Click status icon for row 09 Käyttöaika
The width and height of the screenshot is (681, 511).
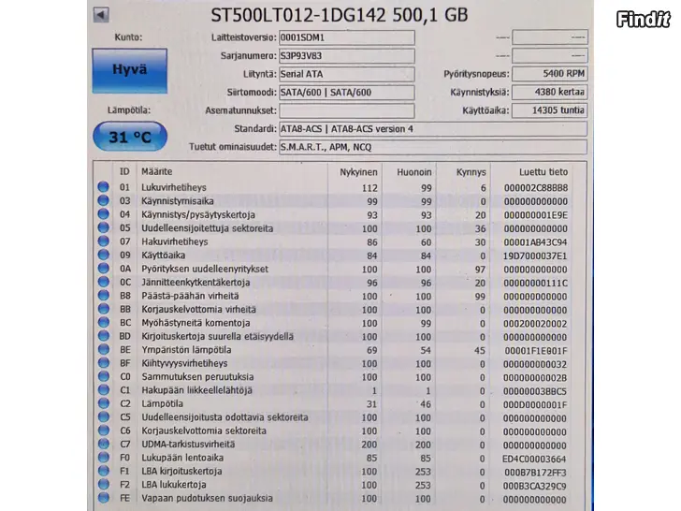pos(103,255)
